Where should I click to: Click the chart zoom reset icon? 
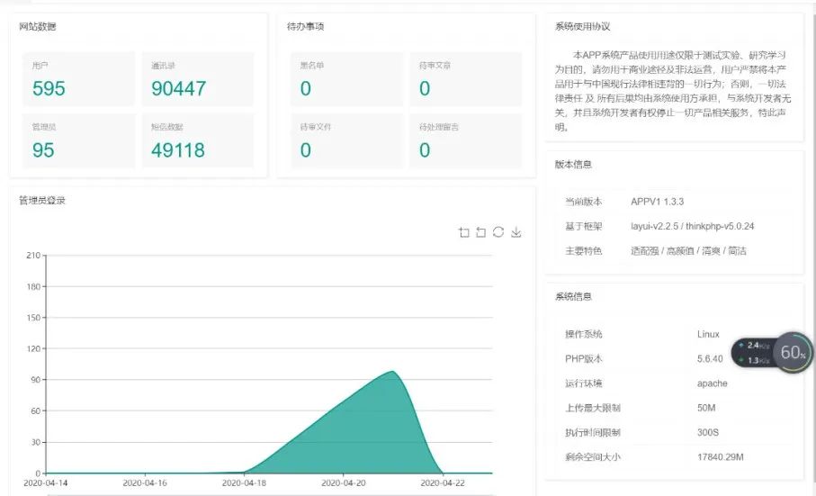(x=481, y=232)
